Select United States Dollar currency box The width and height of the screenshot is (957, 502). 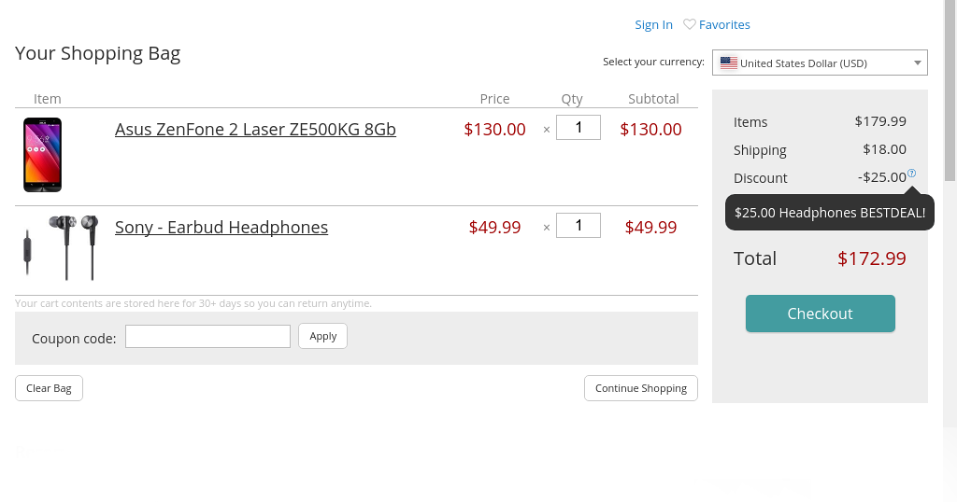coord(820,63)
